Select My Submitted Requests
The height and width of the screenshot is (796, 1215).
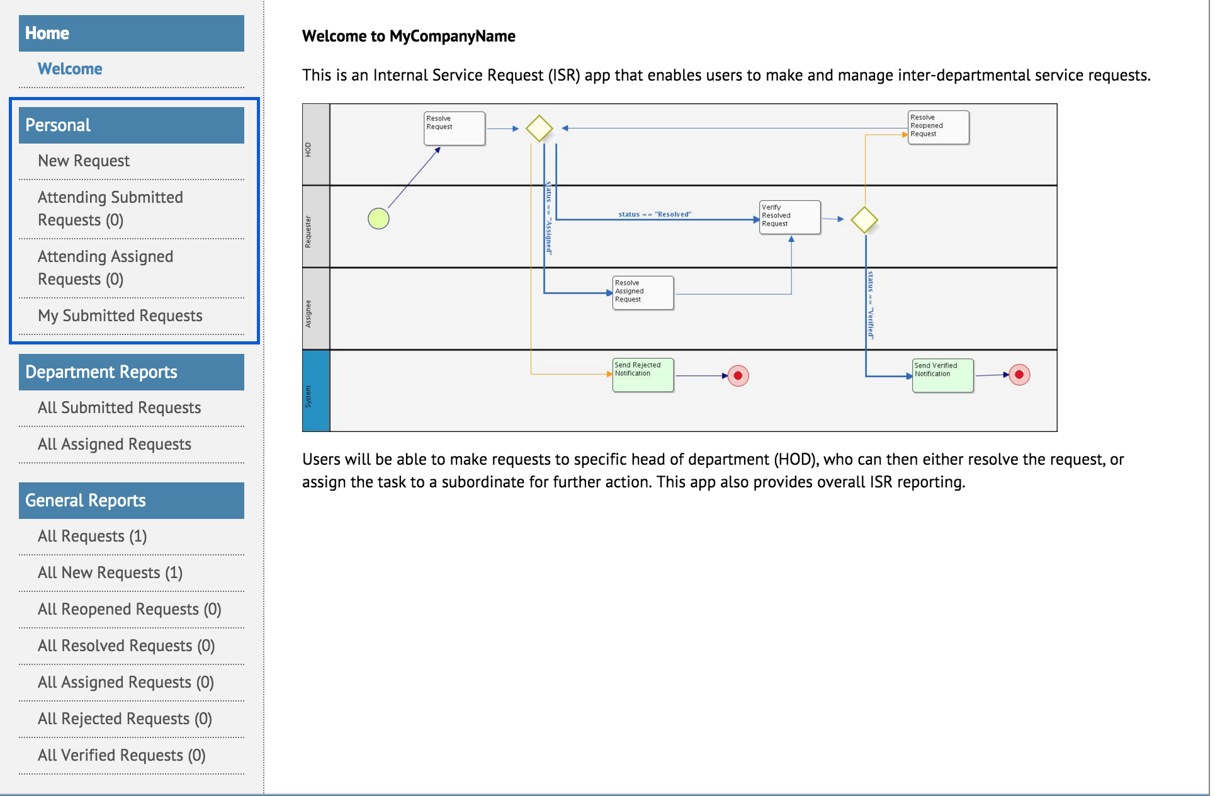[120, 316]
